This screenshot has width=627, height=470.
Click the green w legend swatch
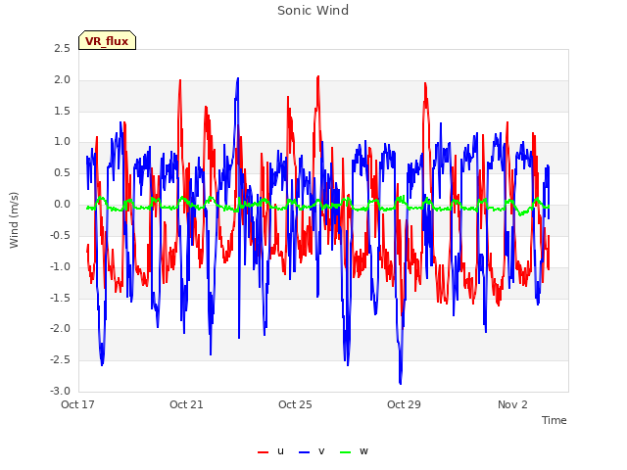point(345,452)
